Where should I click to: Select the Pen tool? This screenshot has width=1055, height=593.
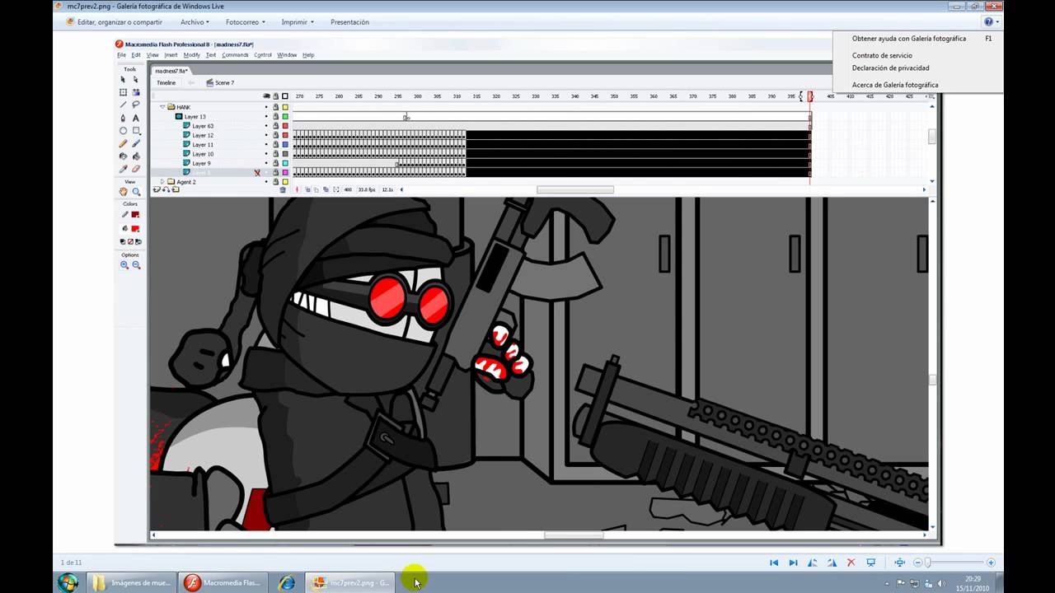(x=124, y=118)
